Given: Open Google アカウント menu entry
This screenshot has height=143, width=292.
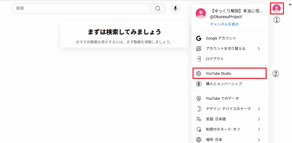Looking at the screenshot, I should (230, 38).
